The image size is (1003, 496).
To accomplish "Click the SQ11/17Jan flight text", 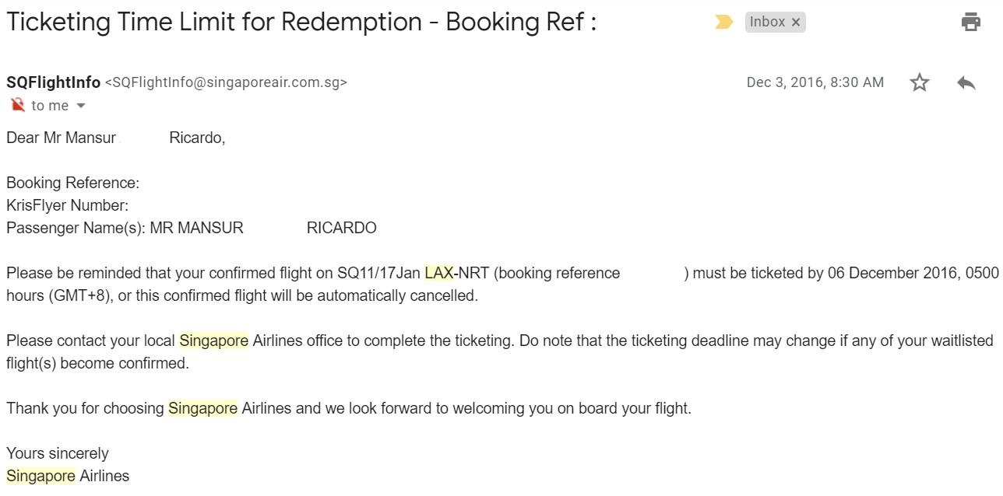I will coord(378,273).
